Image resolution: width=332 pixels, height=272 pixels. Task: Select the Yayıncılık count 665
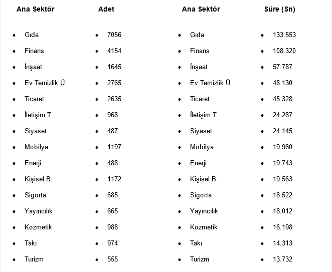[x=113, y=211]
